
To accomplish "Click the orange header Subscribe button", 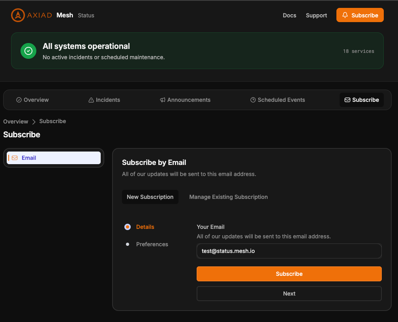I will [360, 15].
